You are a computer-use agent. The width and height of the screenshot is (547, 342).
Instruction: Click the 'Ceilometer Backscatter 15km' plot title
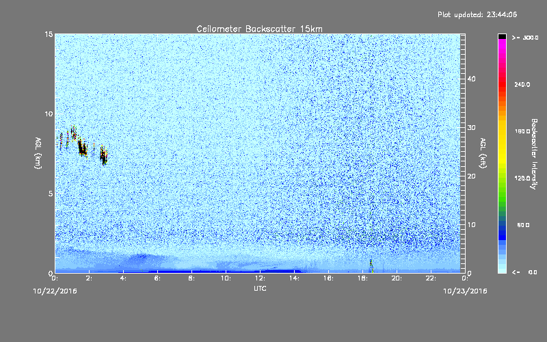tap(259, 29)
